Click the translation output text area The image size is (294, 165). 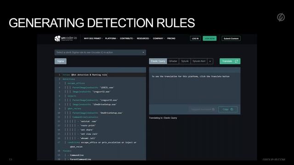[x=195, y=88]
